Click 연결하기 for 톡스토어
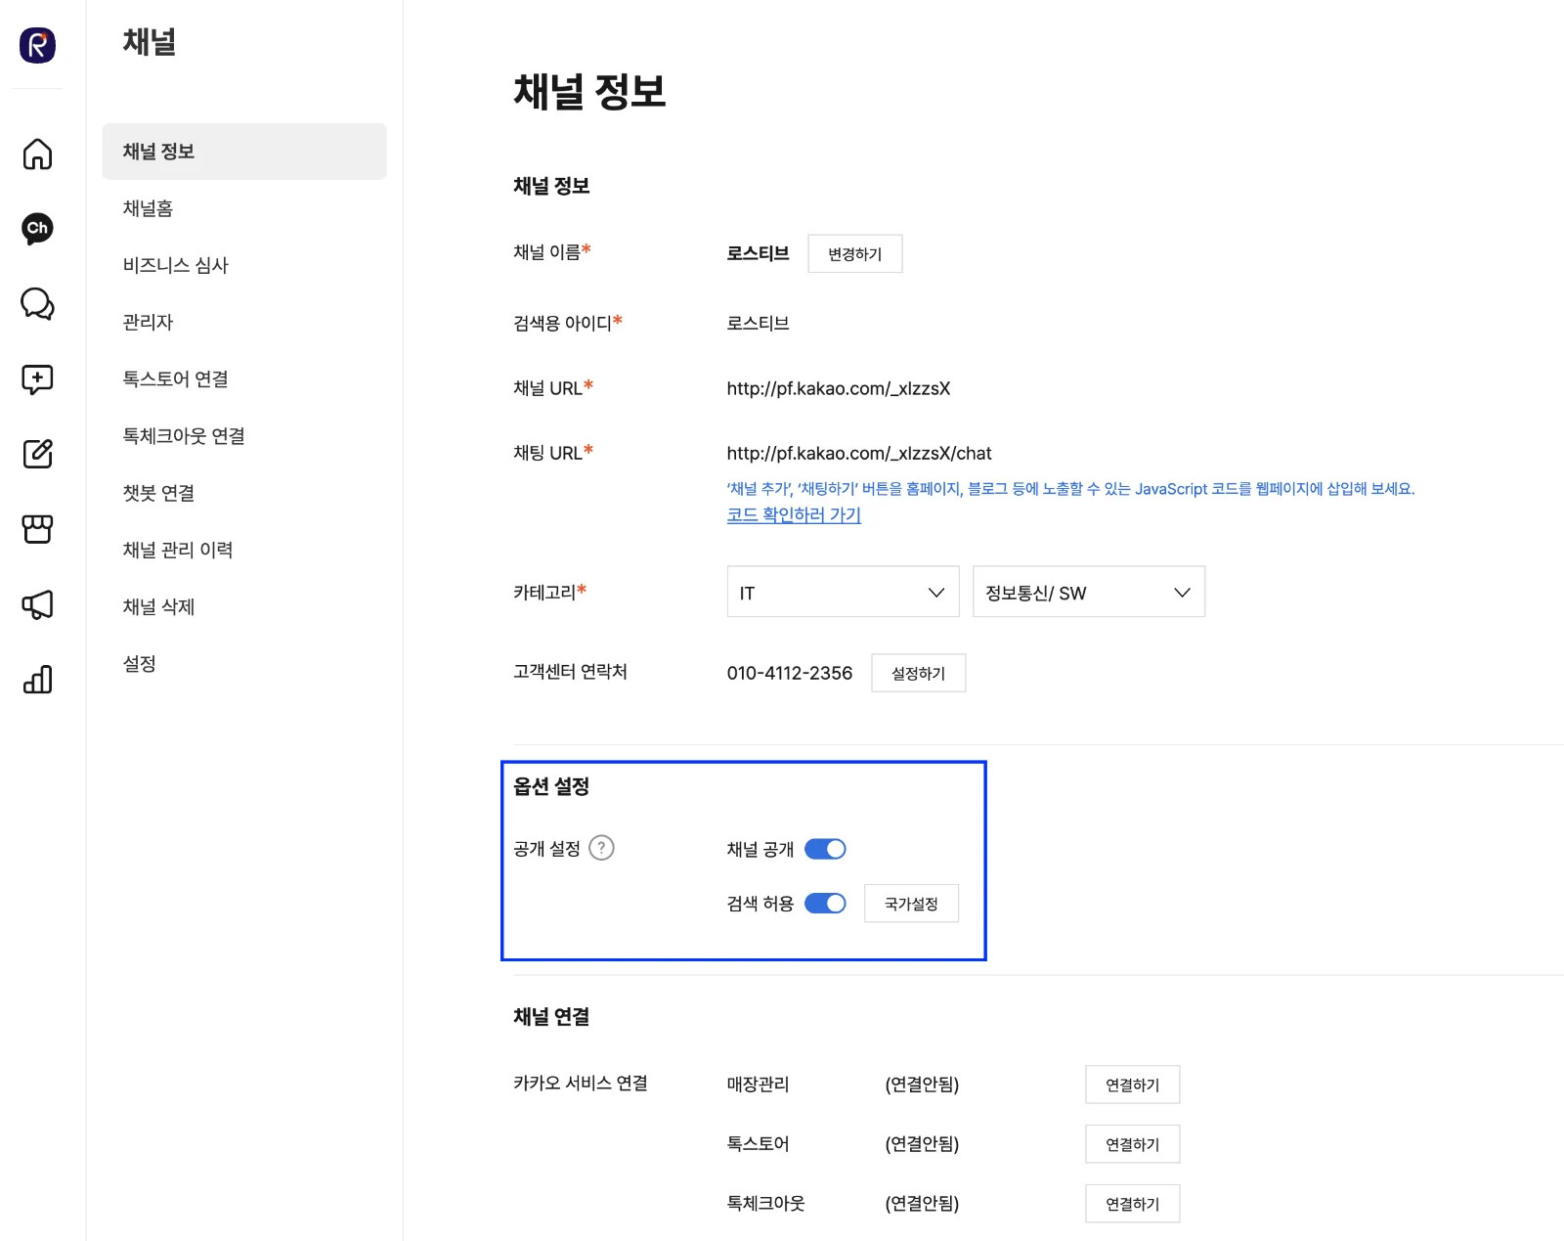Screen dimensions: 1564x1241 point(1133,1144)
